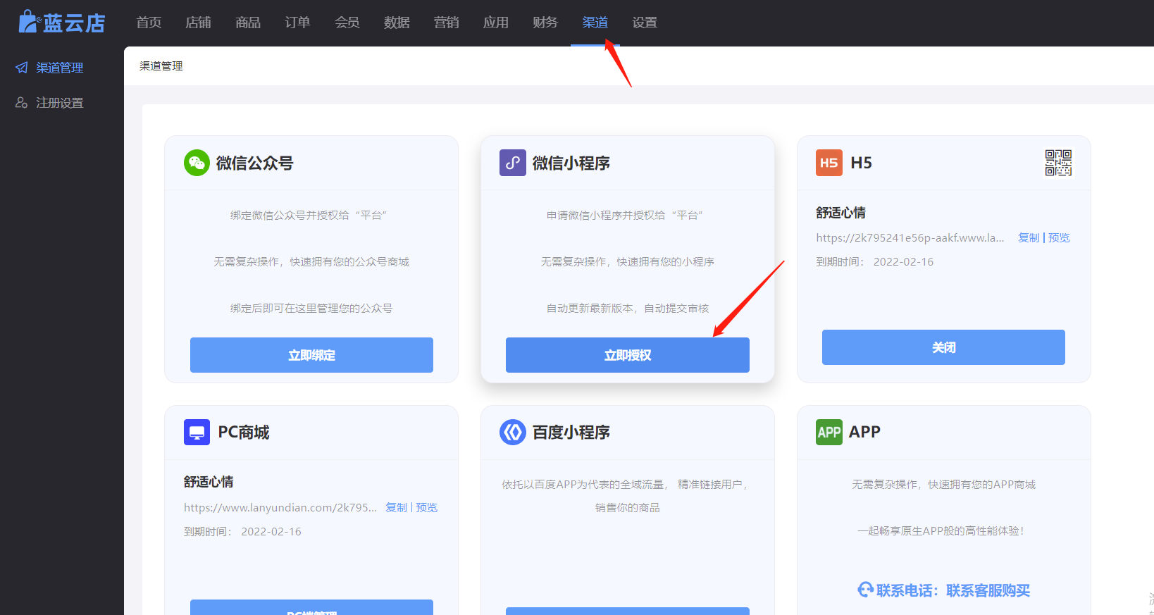Click the 蓝云店 logo
1154x615 pixels.
pos(62,22)
